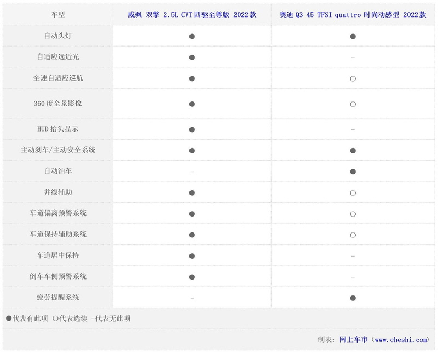Open the 奥迪 Q3 45 TFSI quattro link
Screen dimensions: 438x353
click(x=353, y=15)
